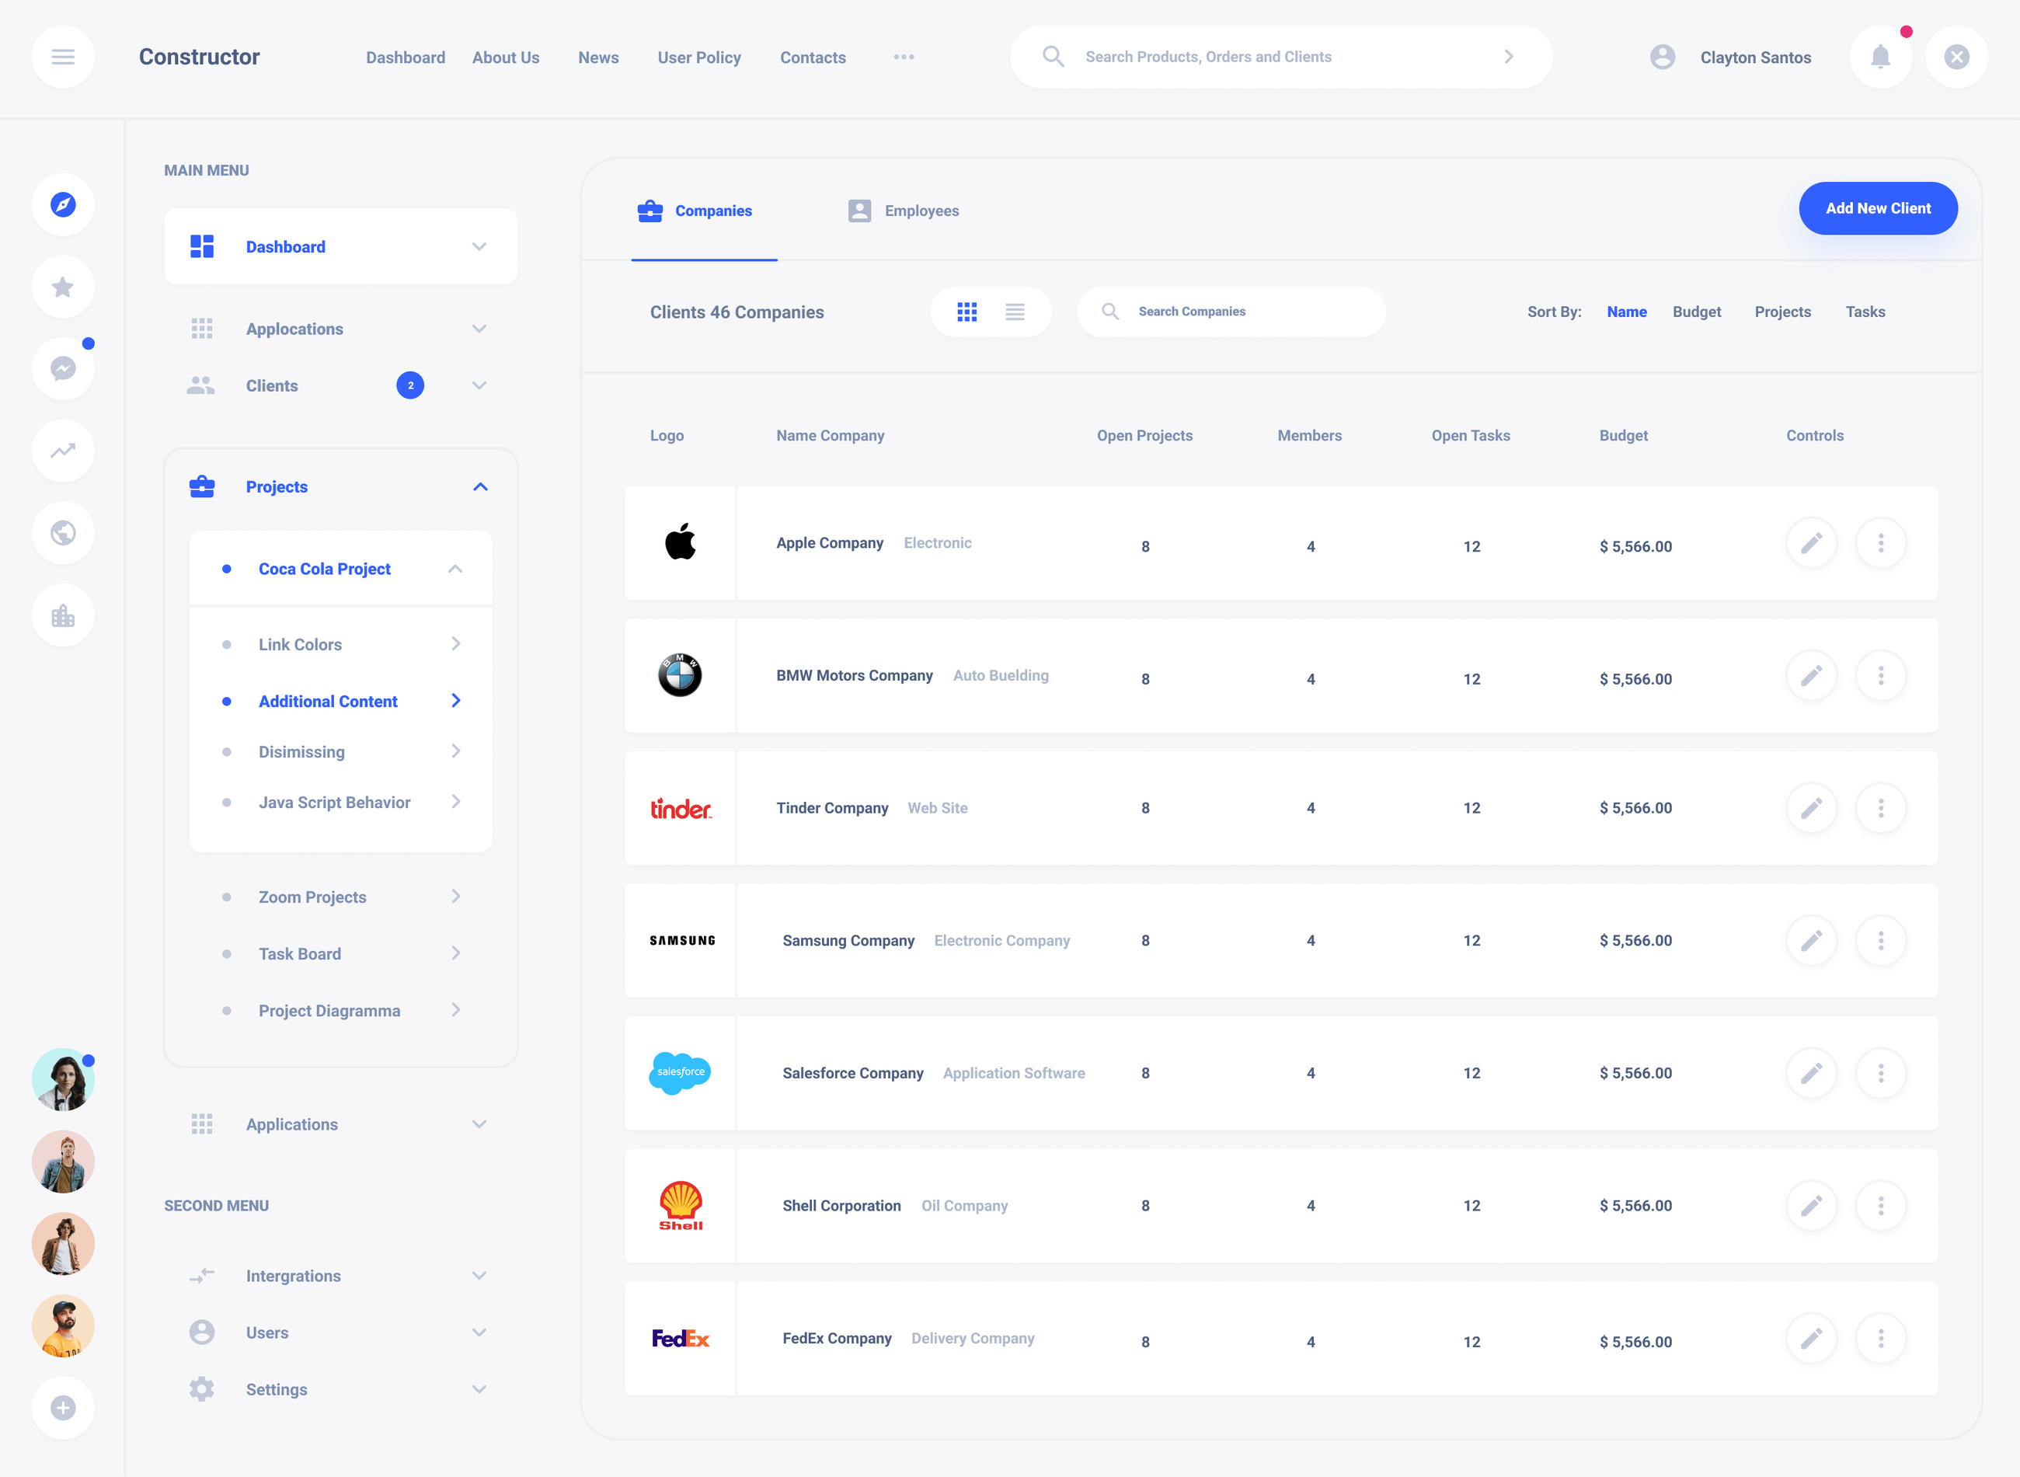Open the Contacts menu in top bar
Image resolution: width=2020 pixels, height=1477 pixels.
(x=813, y=56)
